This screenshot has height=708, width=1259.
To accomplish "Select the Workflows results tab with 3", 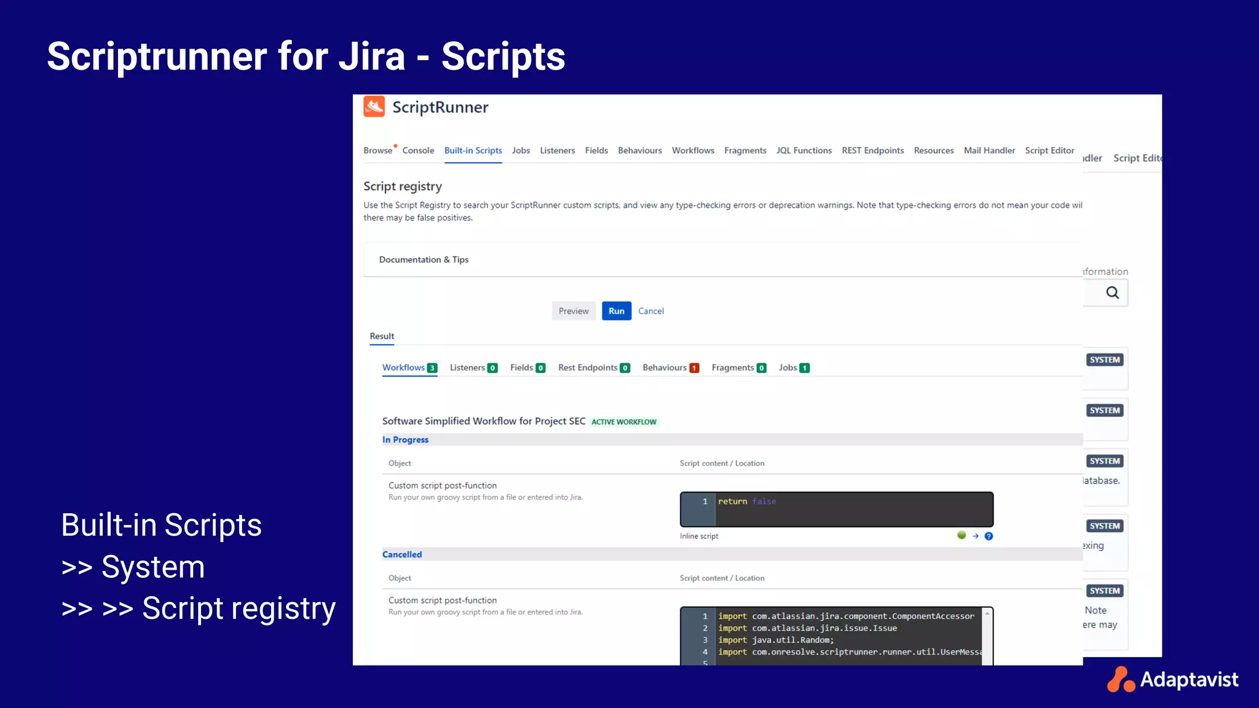I will [x=409, y=368].
